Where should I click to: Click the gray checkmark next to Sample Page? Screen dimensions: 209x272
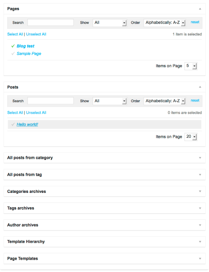click(x=13, y=53)
